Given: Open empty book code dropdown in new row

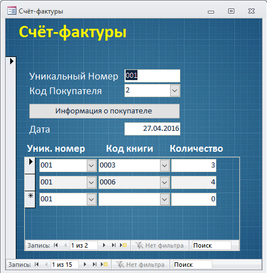Looking at the screenshot, I should click(164, 199).
